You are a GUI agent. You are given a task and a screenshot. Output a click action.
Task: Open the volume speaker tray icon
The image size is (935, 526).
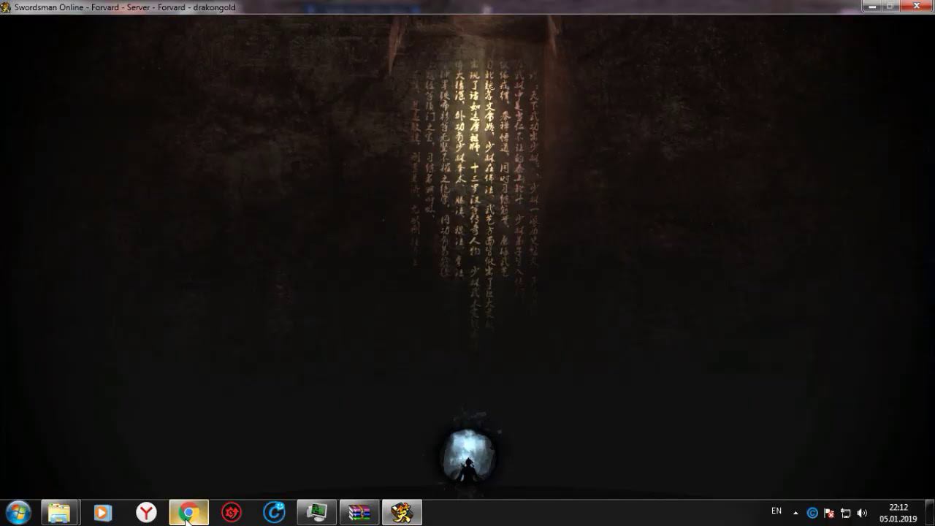pyautogui.click(x=862, y=513)
